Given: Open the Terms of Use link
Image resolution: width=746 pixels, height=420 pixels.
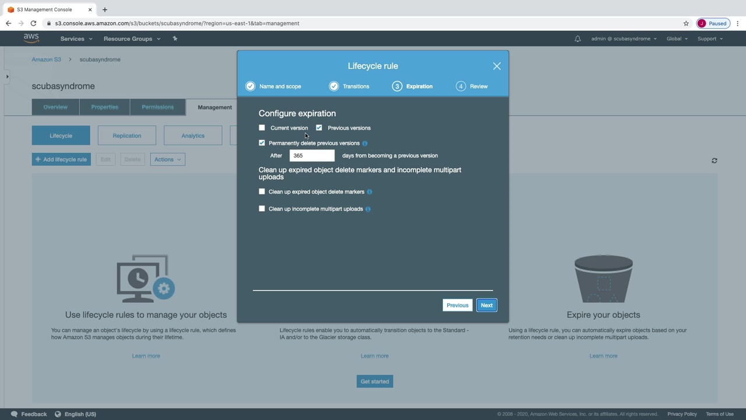Looking at the screenshot, I should click(720, 414).
